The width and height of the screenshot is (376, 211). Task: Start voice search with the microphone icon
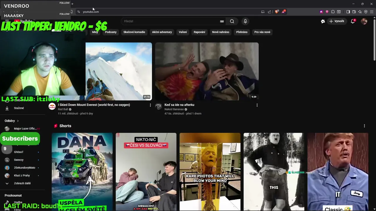[x=245, y=21]
